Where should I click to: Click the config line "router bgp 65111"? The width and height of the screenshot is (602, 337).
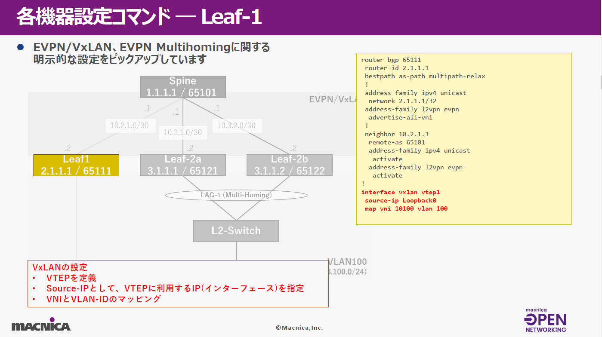(391, 60)
